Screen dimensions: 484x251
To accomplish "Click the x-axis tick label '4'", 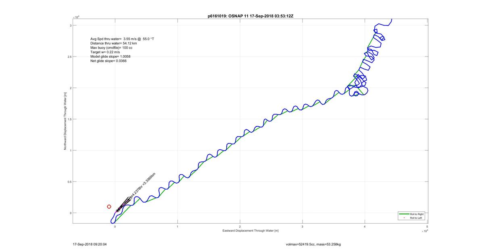I will pyautogui.click(x=365, y=227).
